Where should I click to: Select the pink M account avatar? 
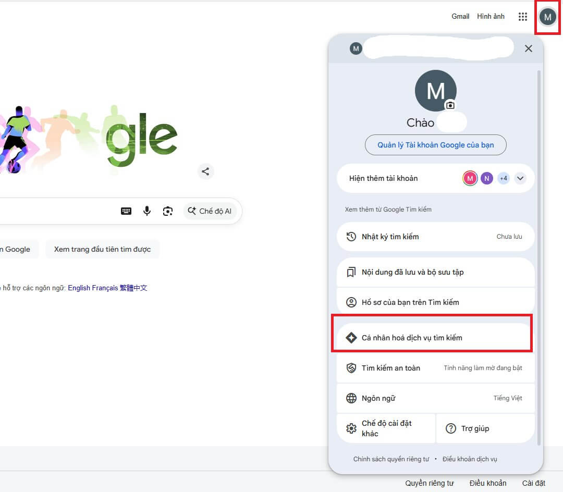pyautogui.click(x=470, y=178)
